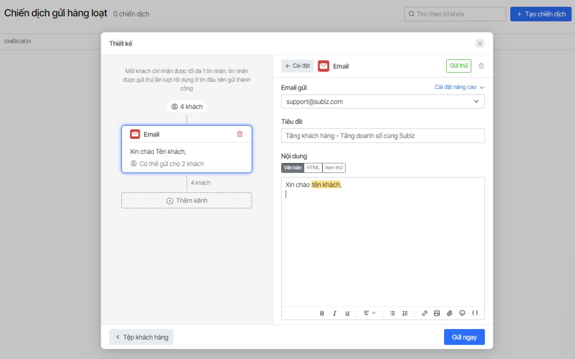Attach a file with the paperclip icon
Image resolution: width=575 pixels, height=359 pixels.
click(x=450, y=313)
